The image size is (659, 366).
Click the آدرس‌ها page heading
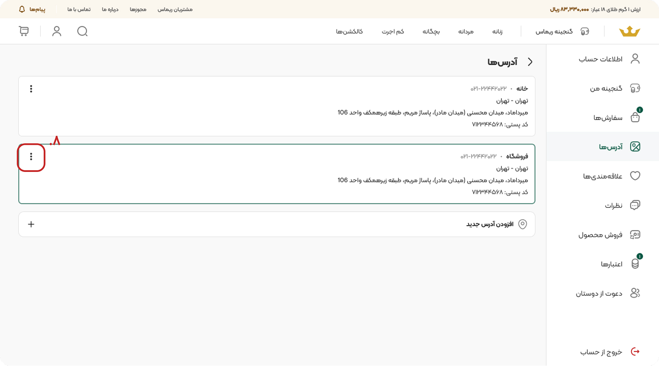[x=502, y=62]
